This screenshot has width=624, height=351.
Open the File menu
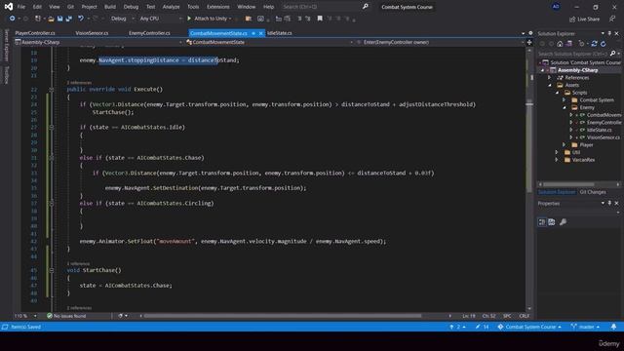21,7
